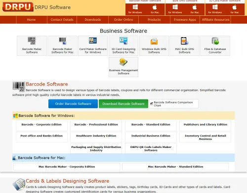
Task: Open the Freeware Apps menu item
Action: coord(185,20)
